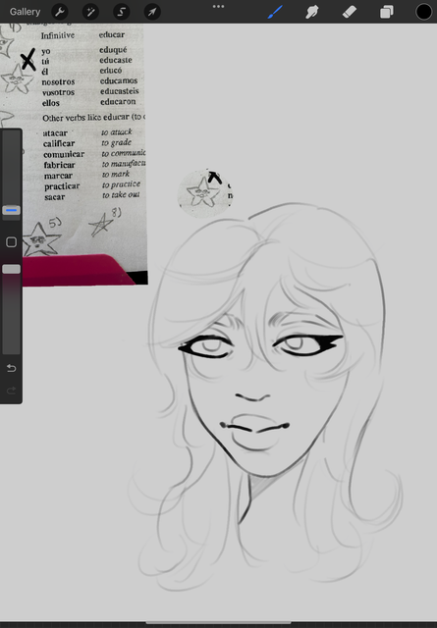Click the brush opacity slider handle
Image resolution: width=437 pixels, height=628 pixels.
click(11, 269)
